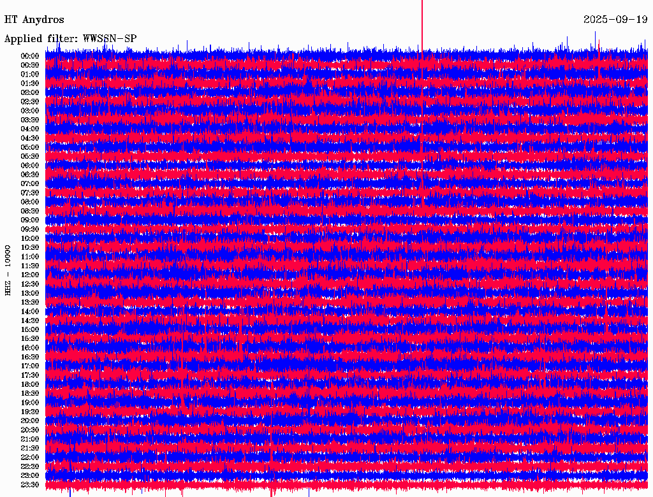Select the 22:00 time label

(x=30, y=457)
